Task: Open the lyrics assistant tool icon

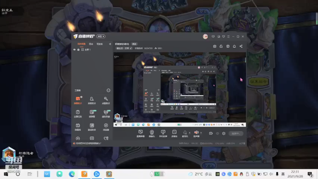Action: (x=92, y=127)
